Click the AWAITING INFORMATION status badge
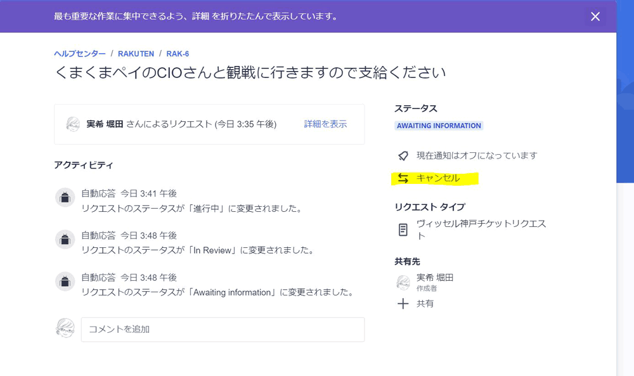 point(439,126)
